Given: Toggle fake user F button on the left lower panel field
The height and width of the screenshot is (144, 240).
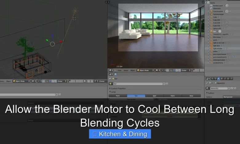Looking at the screenshot, I should pyautogui.click(x=57, y=94).
